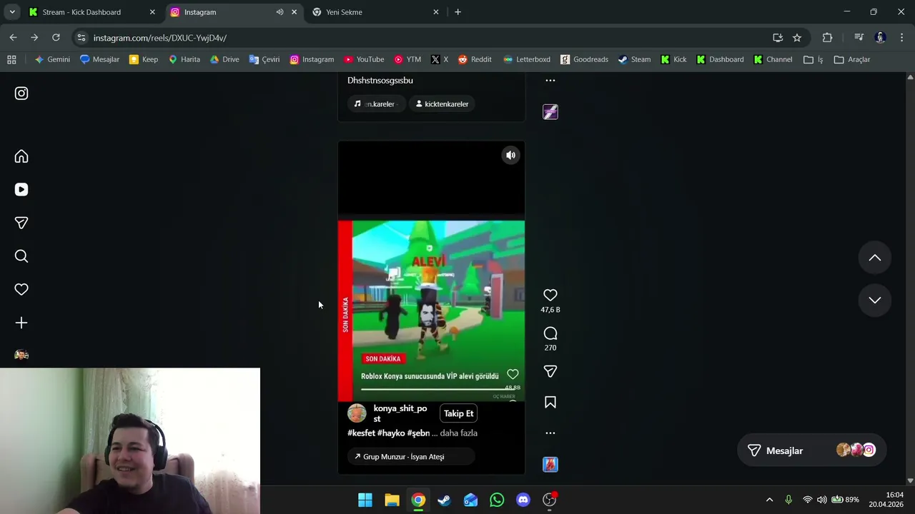
Task: Follow konya_shit_post with Takip Et
Action: click(458, 413)
